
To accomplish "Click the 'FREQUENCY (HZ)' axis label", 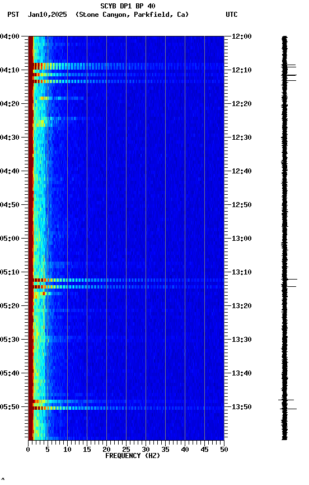I will coord(133,456).
